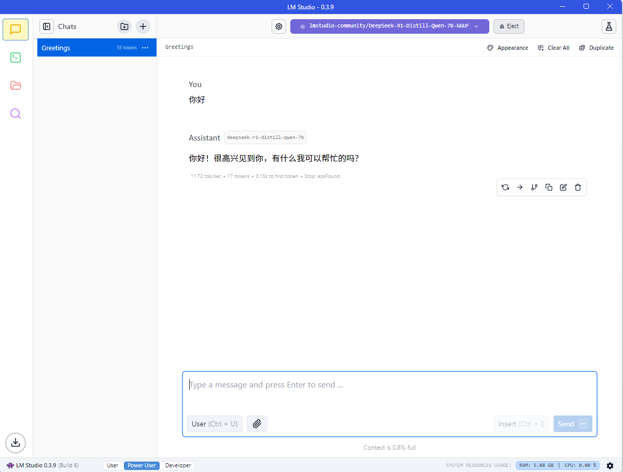Attach a file with paperclip icon
The height and width of the screenshot is (472, 623).
point(257,424)
